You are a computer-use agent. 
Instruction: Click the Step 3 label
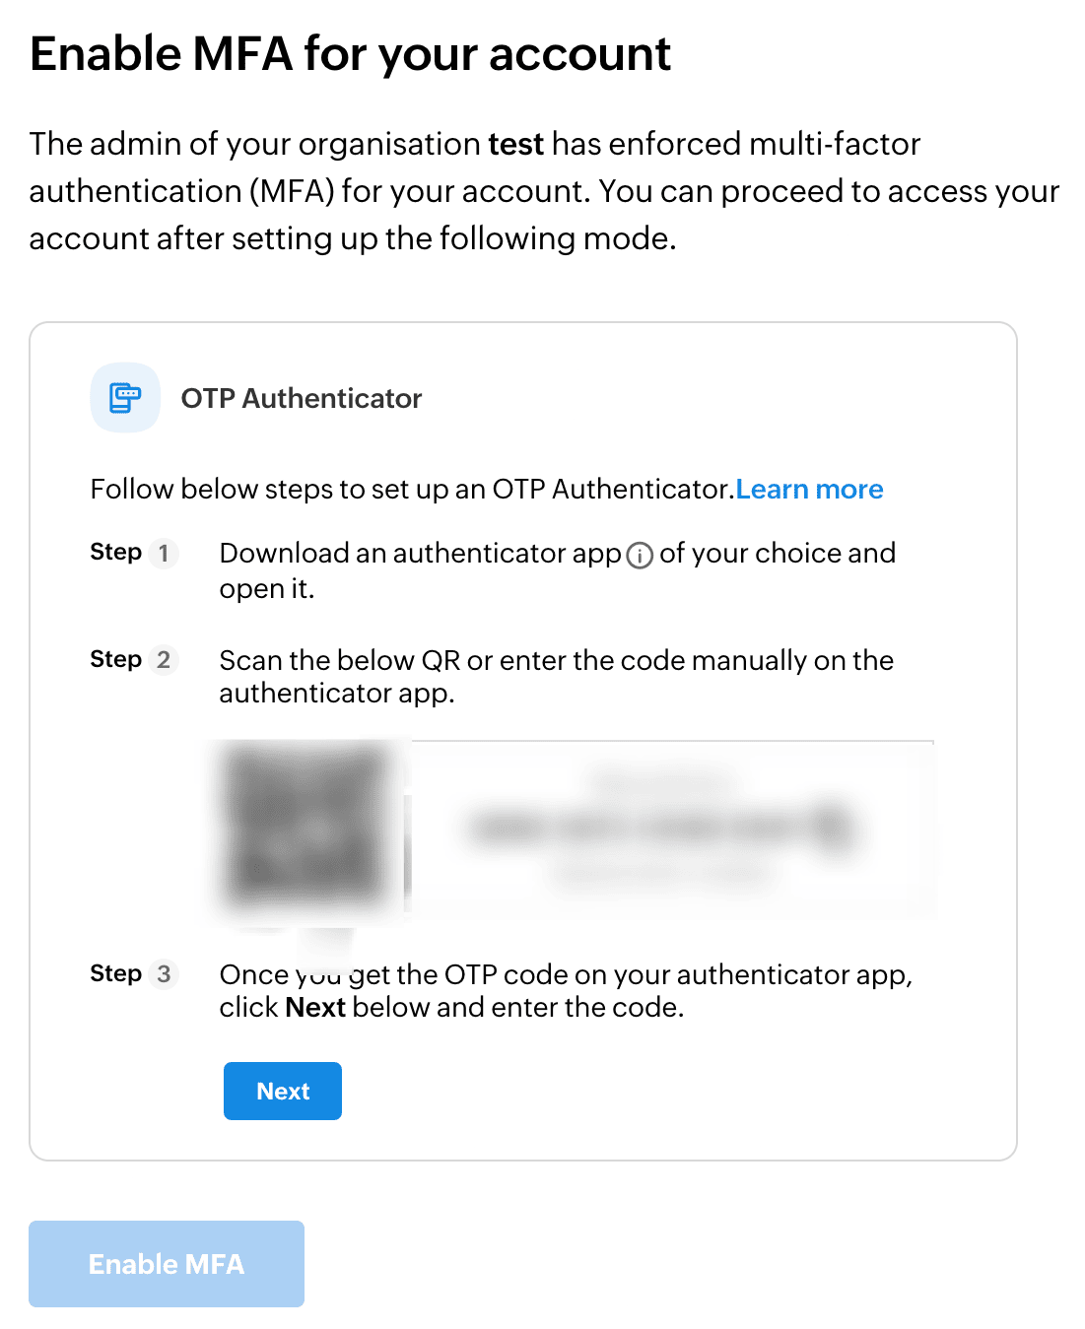coord(115,973)
